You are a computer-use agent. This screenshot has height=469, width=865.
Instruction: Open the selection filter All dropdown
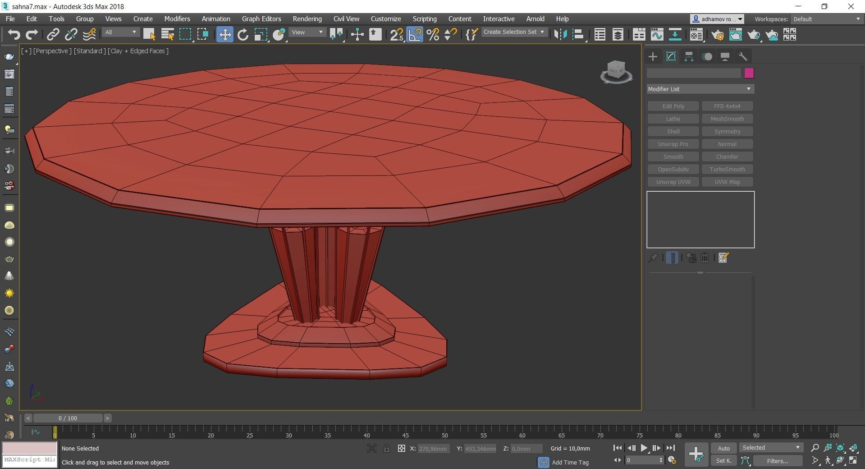(120, 32)
